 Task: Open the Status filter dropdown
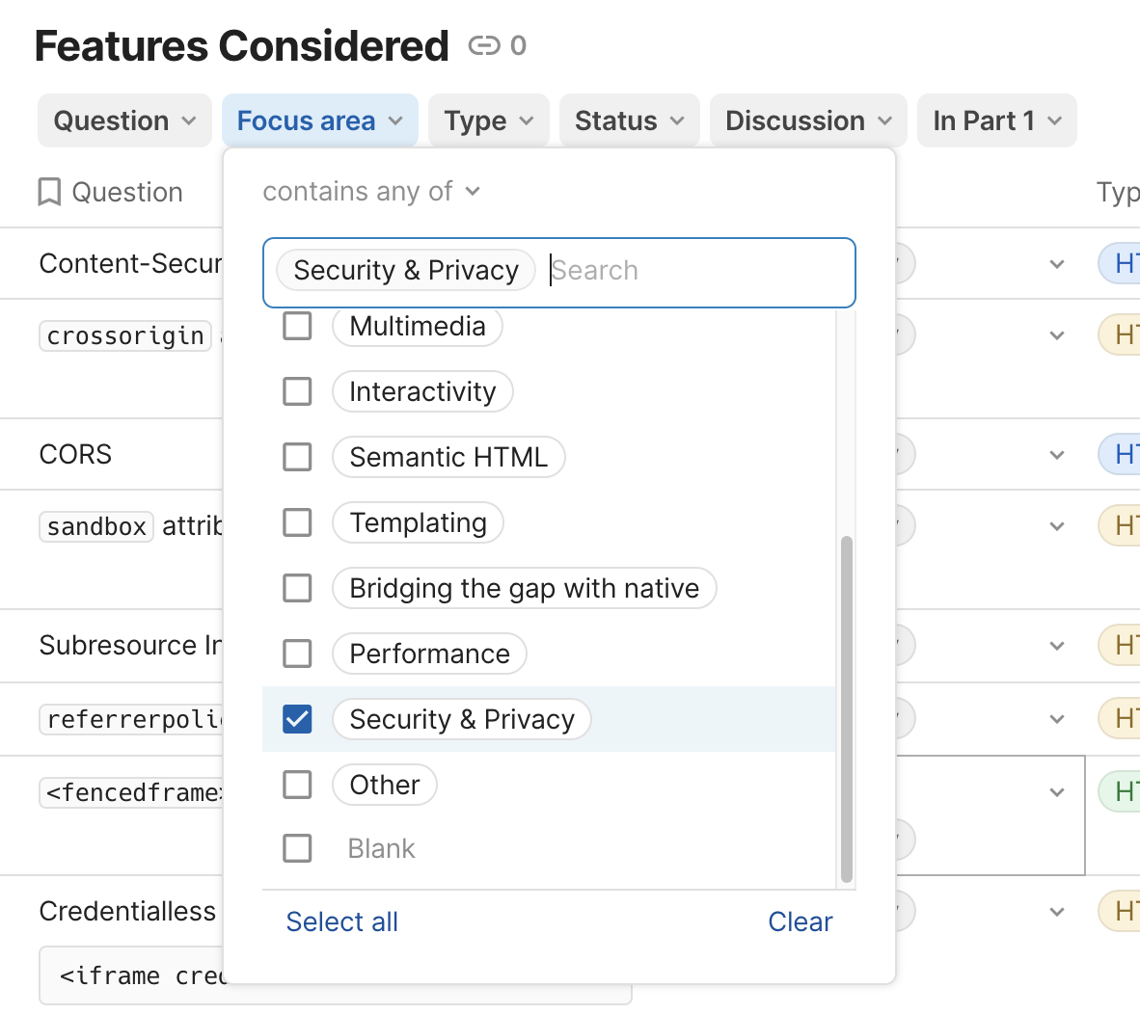pos(629,120)
